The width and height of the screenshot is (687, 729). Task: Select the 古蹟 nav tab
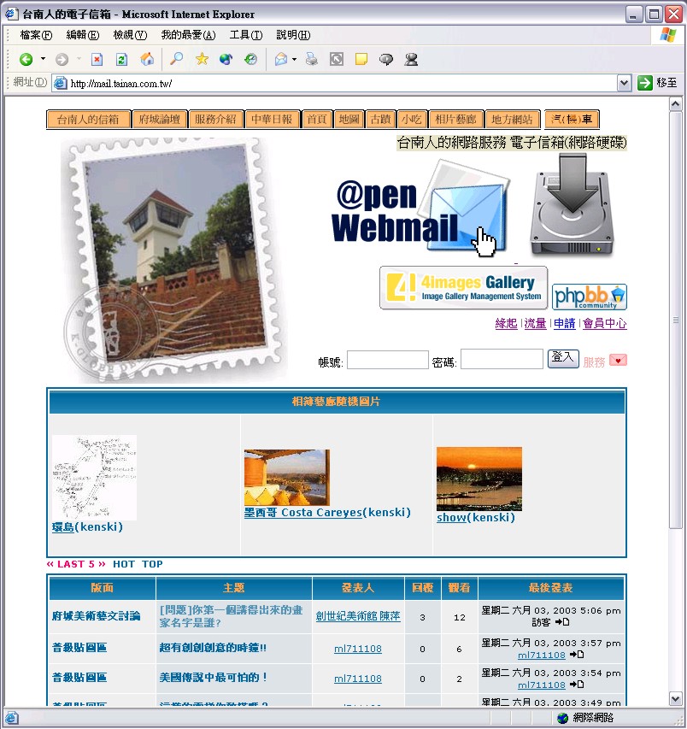381,120
